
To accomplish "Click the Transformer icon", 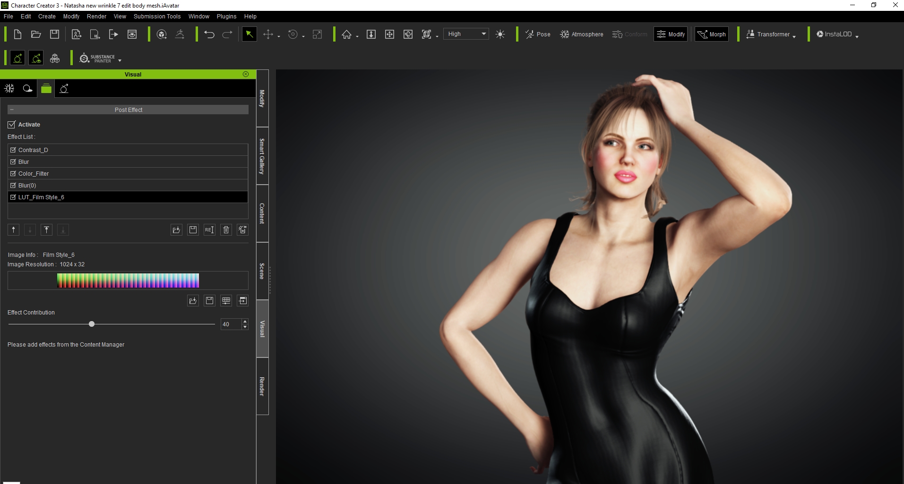I will 750,34.
